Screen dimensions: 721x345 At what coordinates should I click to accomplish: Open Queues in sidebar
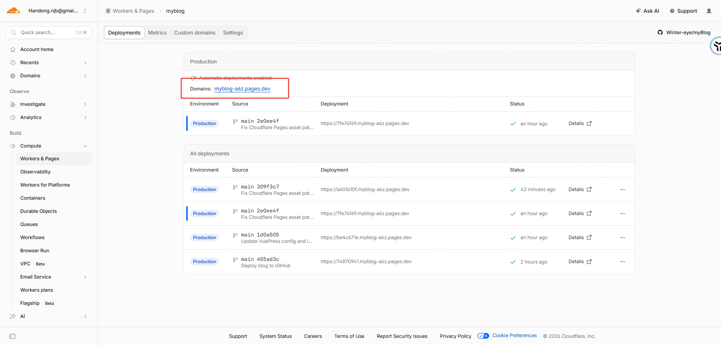point(29,224)
